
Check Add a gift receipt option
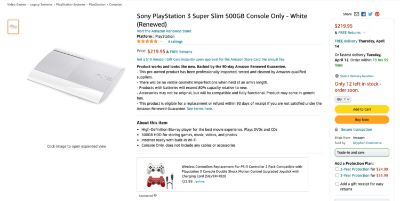[337, 183]
